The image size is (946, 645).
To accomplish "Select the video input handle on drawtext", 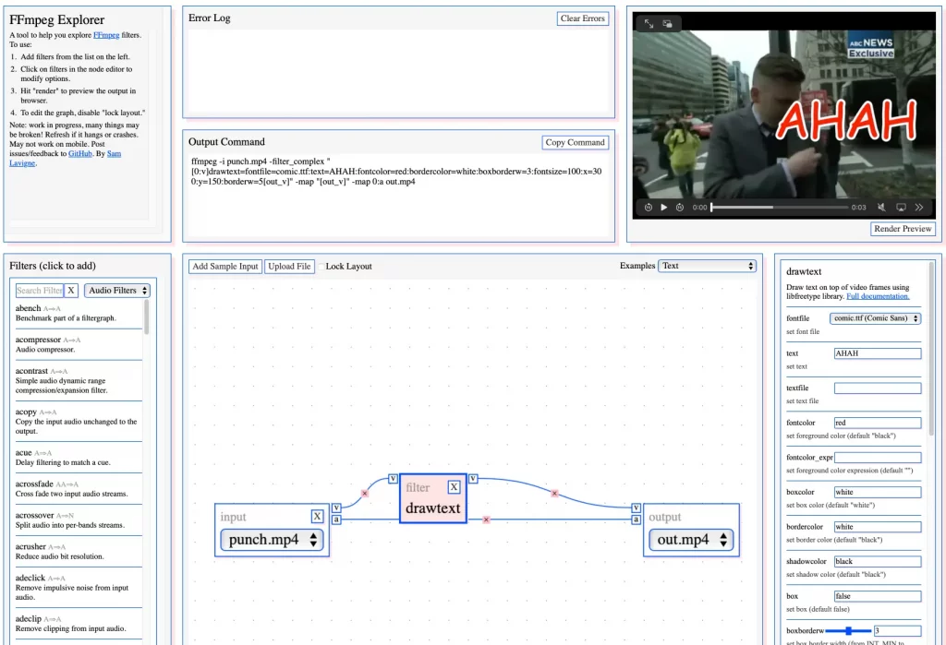I will point(393,479).
